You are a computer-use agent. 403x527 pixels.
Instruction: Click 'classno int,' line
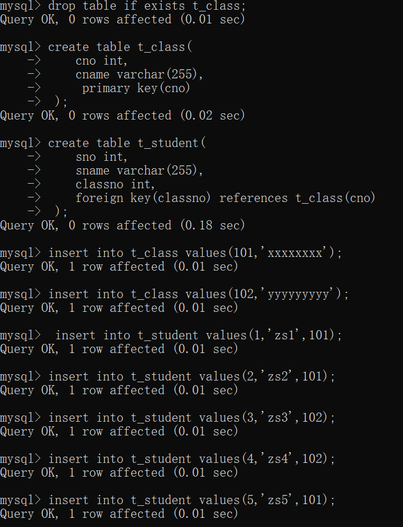pos(115,184)
